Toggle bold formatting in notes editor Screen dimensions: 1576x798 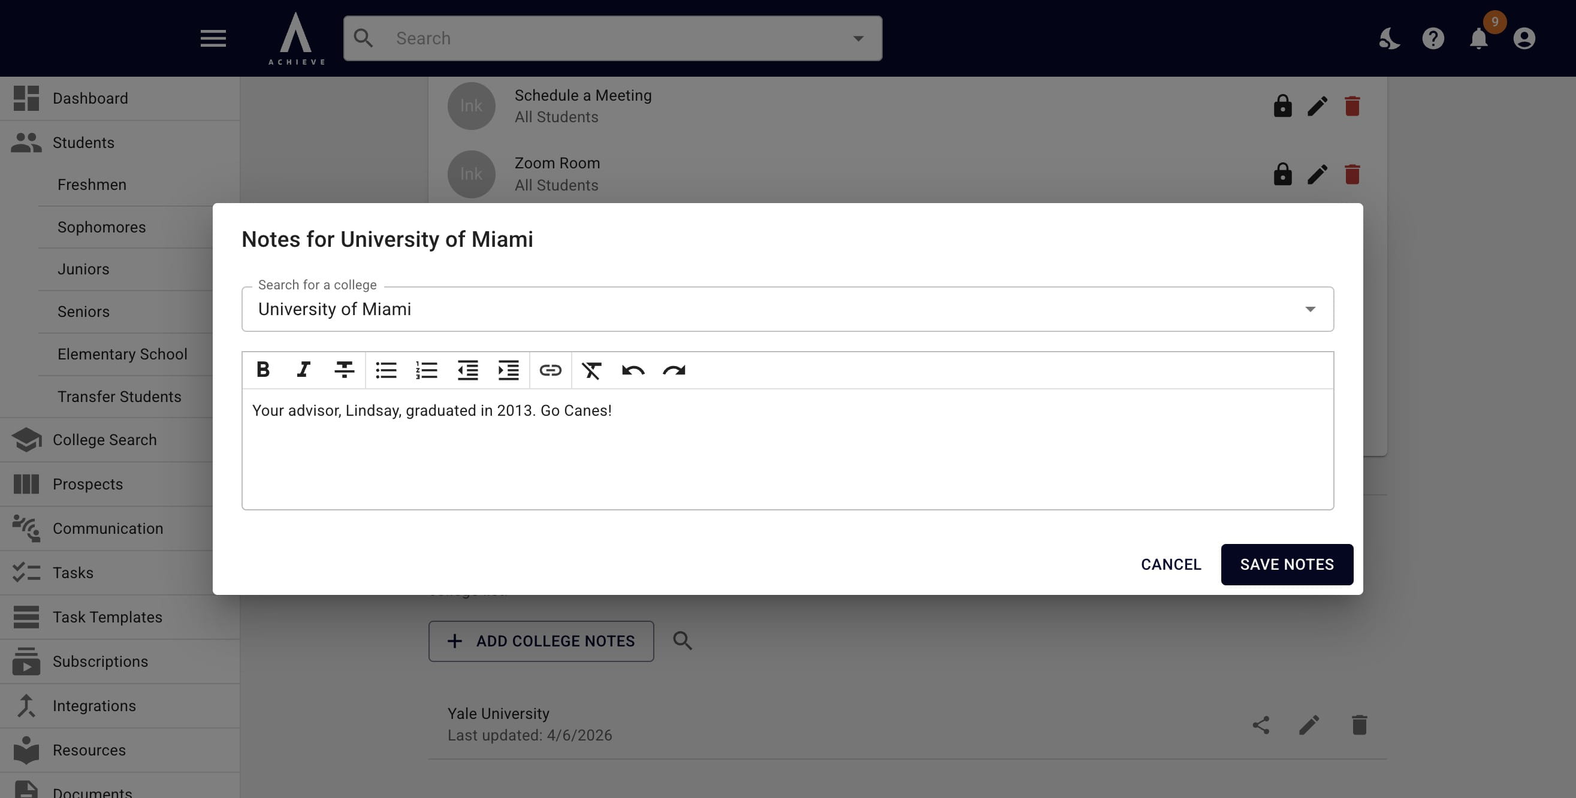click(x=263, y=370)
